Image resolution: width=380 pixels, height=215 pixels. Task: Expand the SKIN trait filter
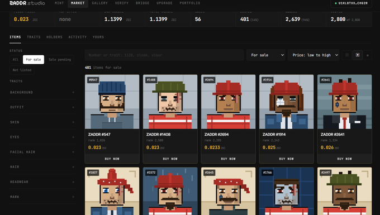tap(42, 122)
